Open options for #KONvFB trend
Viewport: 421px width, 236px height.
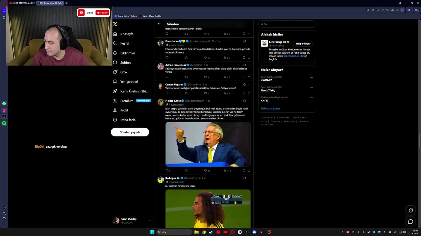[311, 77]
